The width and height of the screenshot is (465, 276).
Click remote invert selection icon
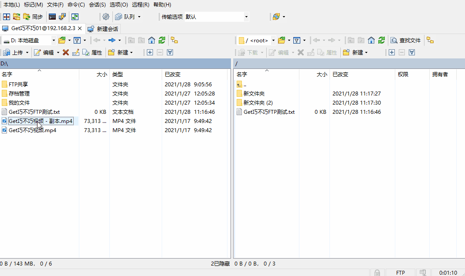412,52
